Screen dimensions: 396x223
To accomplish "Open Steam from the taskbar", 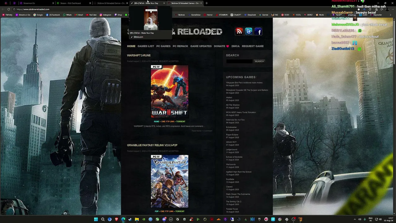I will (130, 219).
